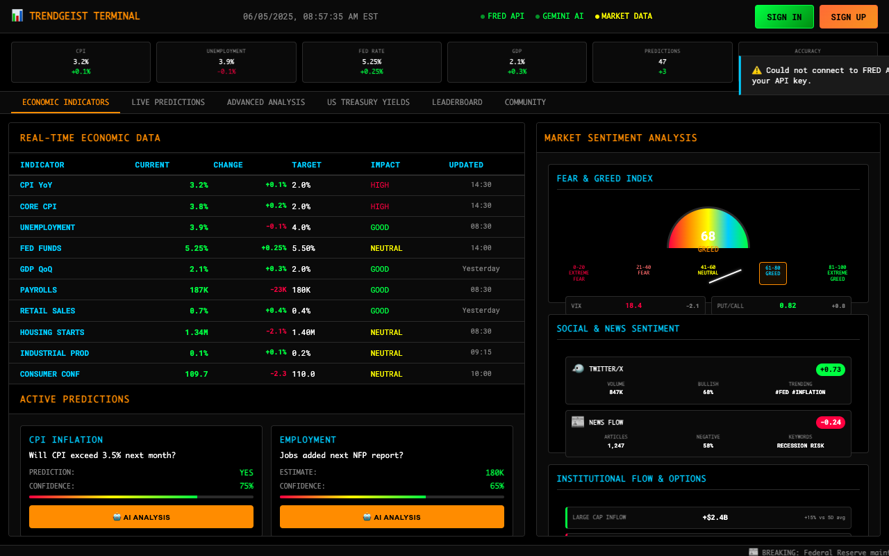Click the Neutral 41-60 label
Image resolution: width=889 pixels, height=556 pixels.
pyautogui.click(x=708, y=270)
